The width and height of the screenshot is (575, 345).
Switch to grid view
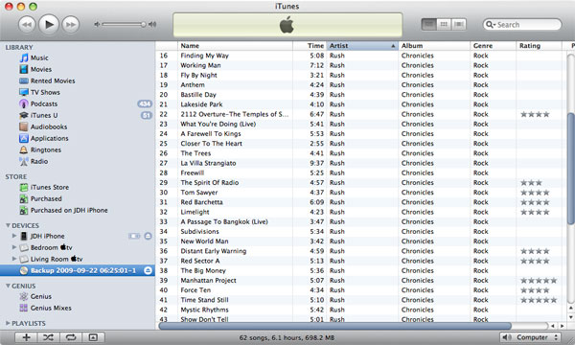[x=444, y=25]
